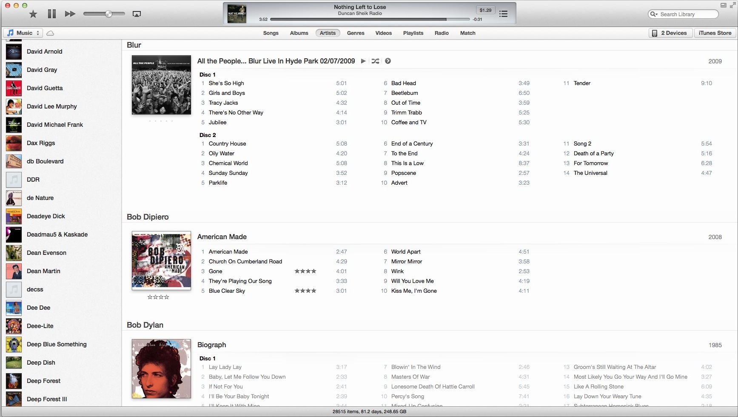Open the iTunes Store
Image resolution: width=738 pixels, height=417 pixels.
(715, 33)
